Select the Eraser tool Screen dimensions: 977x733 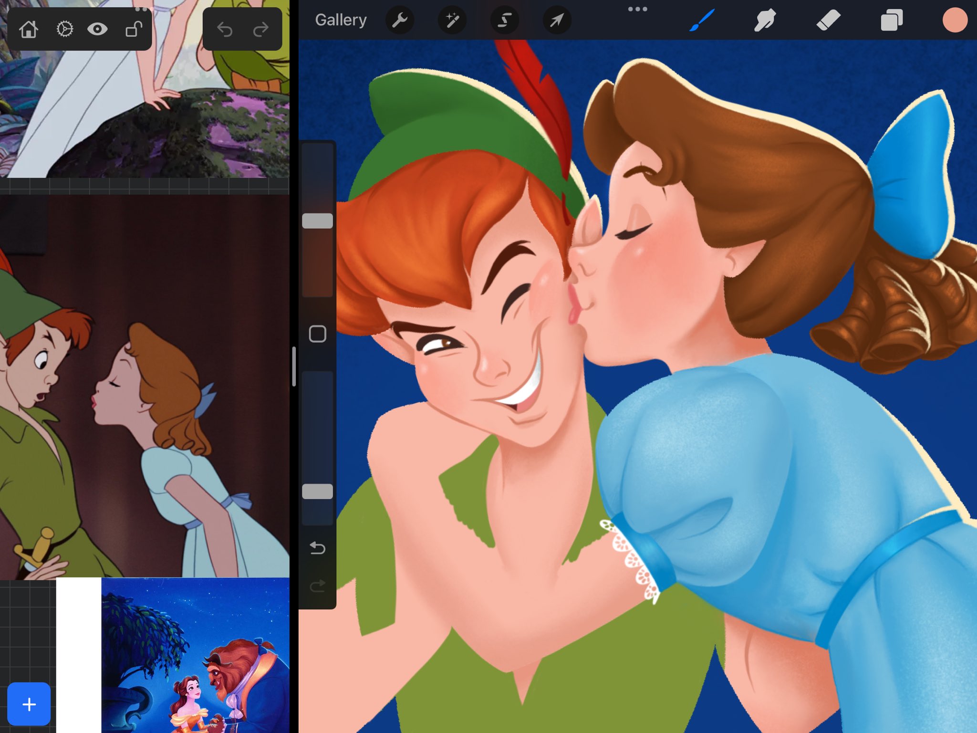[828, 20]
